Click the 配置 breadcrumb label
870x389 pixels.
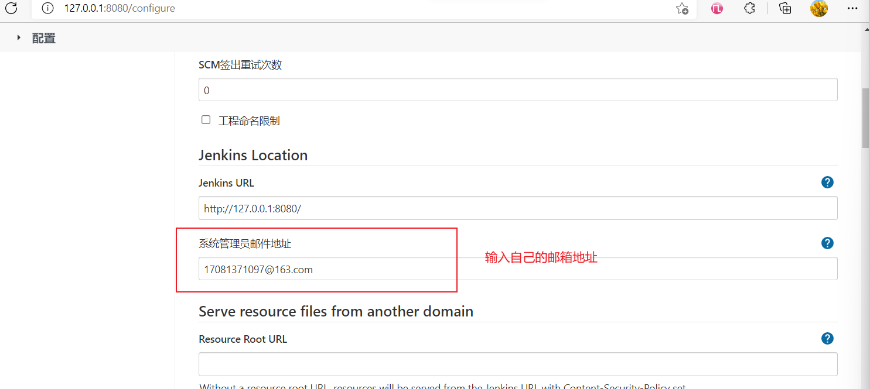pyautogui.click(x=44, y=39)
